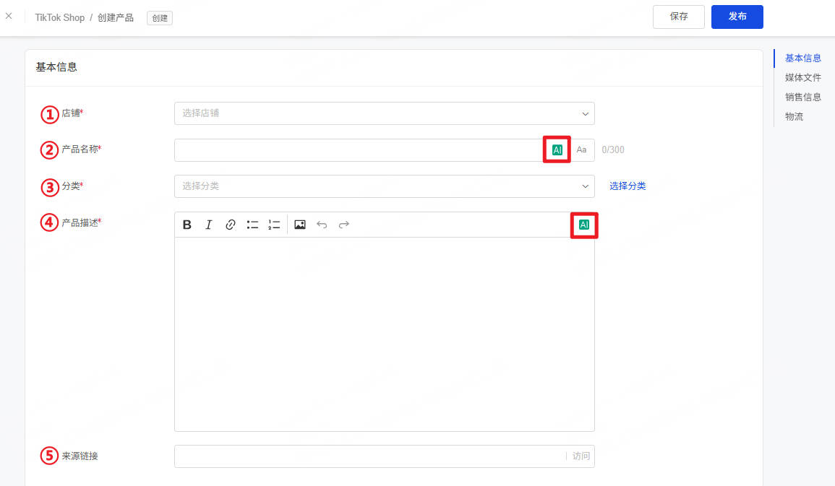The height and width of the screenshot is (486, 835).
Task: Open the 选择店铺 store dropdown
Action: (385, 114)
